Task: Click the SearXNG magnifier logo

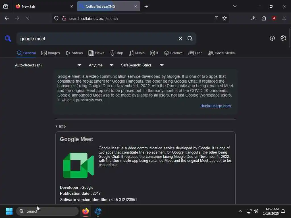Action: [8, 39]
